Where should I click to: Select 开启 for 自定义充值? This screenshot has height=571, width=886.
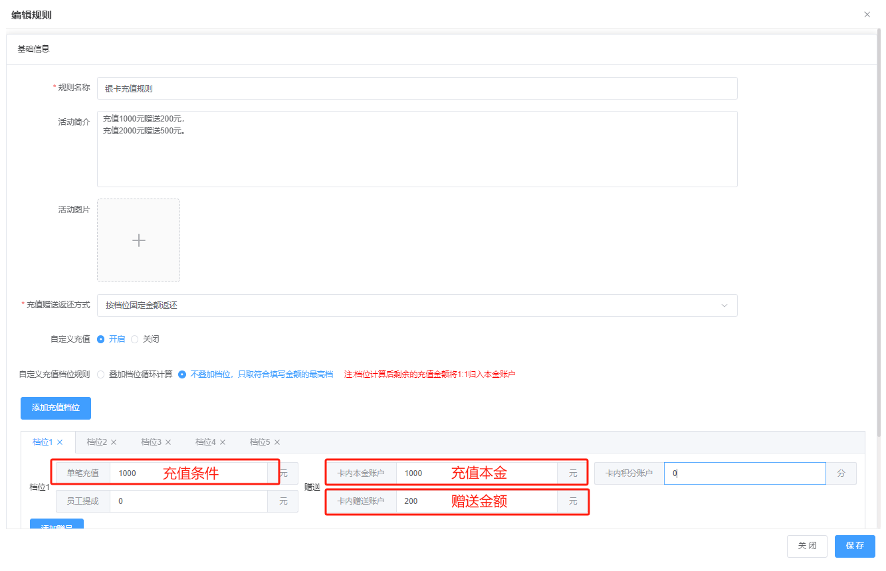coord(101,339)
